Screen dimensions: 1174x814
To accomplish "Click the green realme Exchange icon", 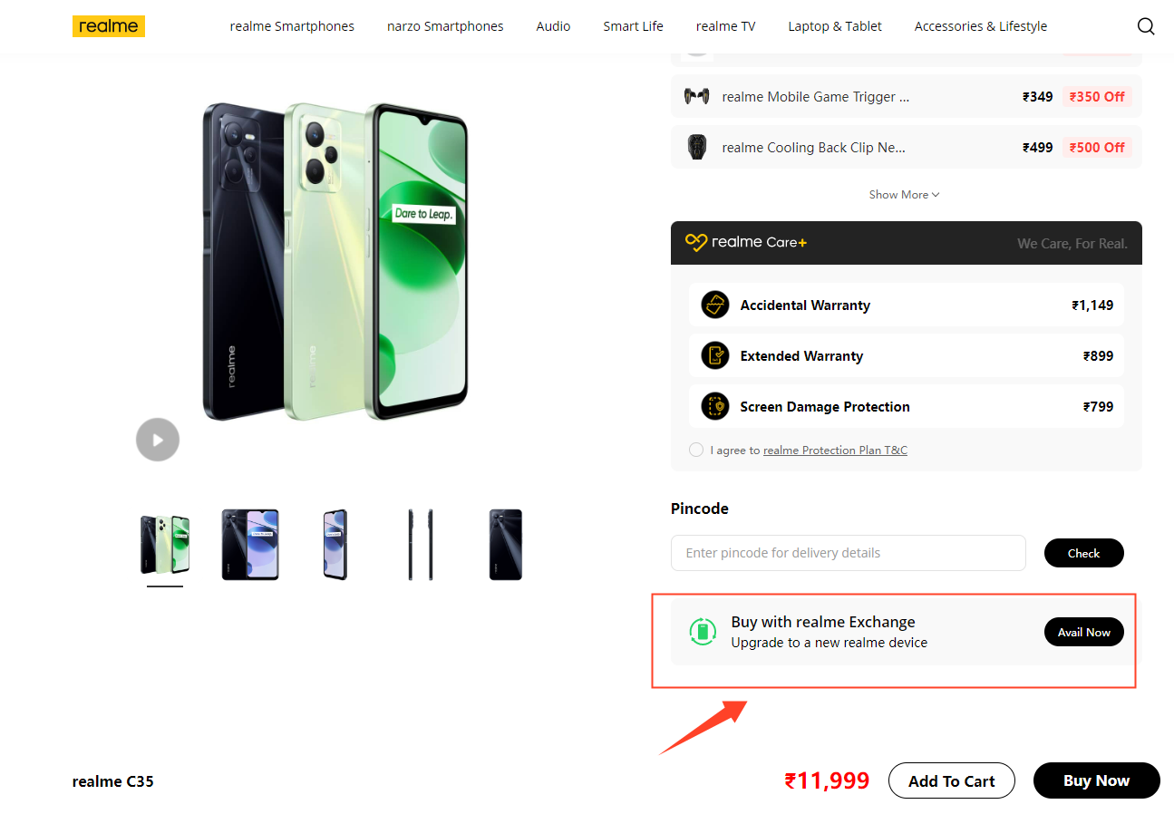I will [703, 632].
